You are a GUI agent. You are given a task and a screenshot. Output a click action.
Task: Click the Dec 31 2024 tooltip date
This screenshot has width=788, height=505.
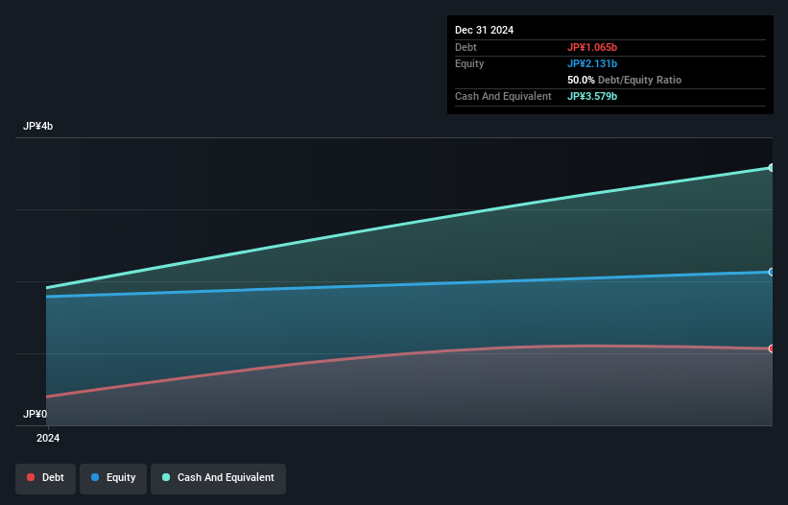click(x=484, y=30)
